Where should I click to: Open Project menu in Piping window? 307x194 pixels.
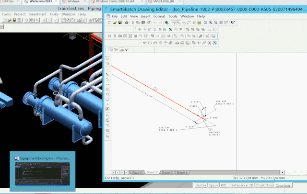pos(20,14)
